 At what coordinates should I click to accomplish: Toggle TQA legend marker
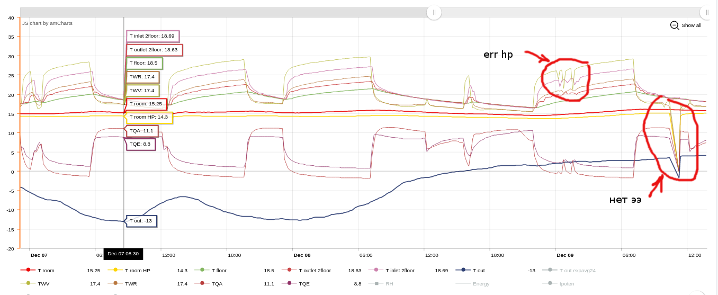(x=202, y=283)
